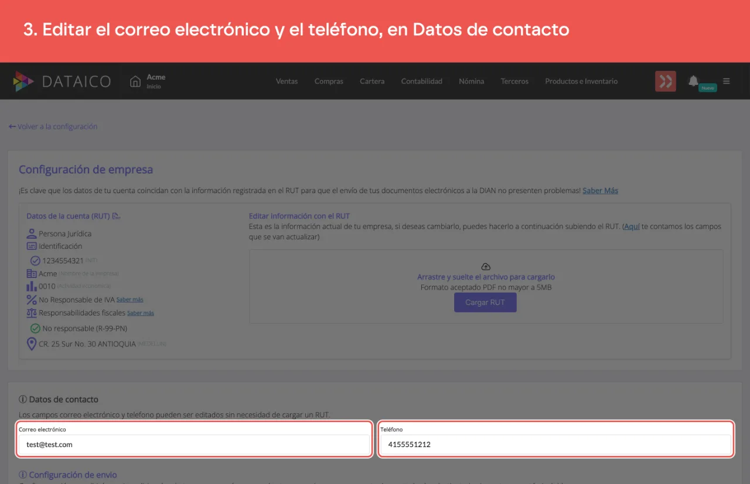Image resolution: width=750 pixels, height=484 pixels.
Task: Open the Compras menu
Action: 329,81
